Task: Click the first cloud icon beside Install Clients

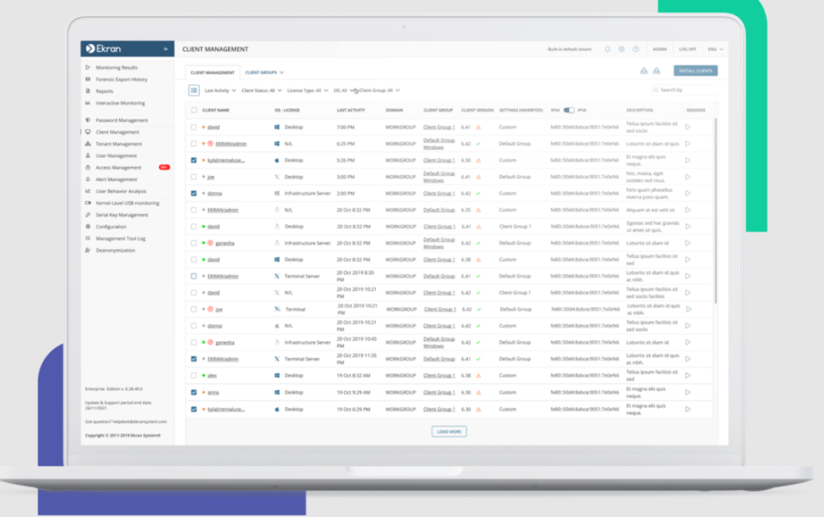Action: [x=644, y=71]
